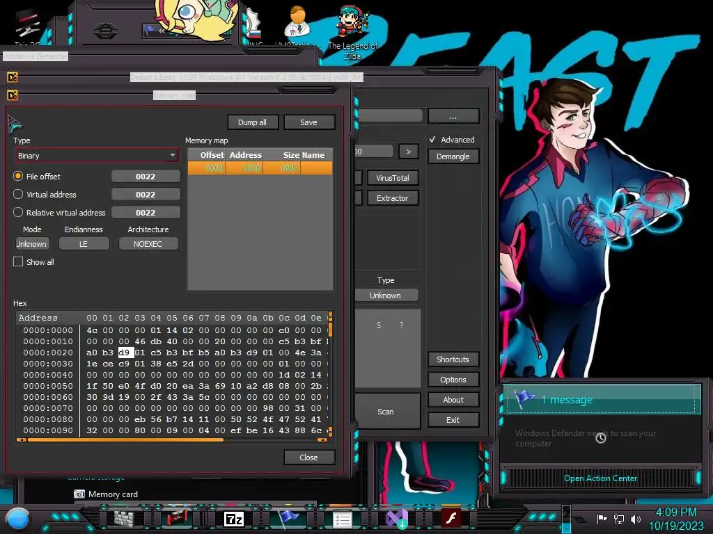Open the doctor-figure desktop shortcut

[x=298, y=23]
